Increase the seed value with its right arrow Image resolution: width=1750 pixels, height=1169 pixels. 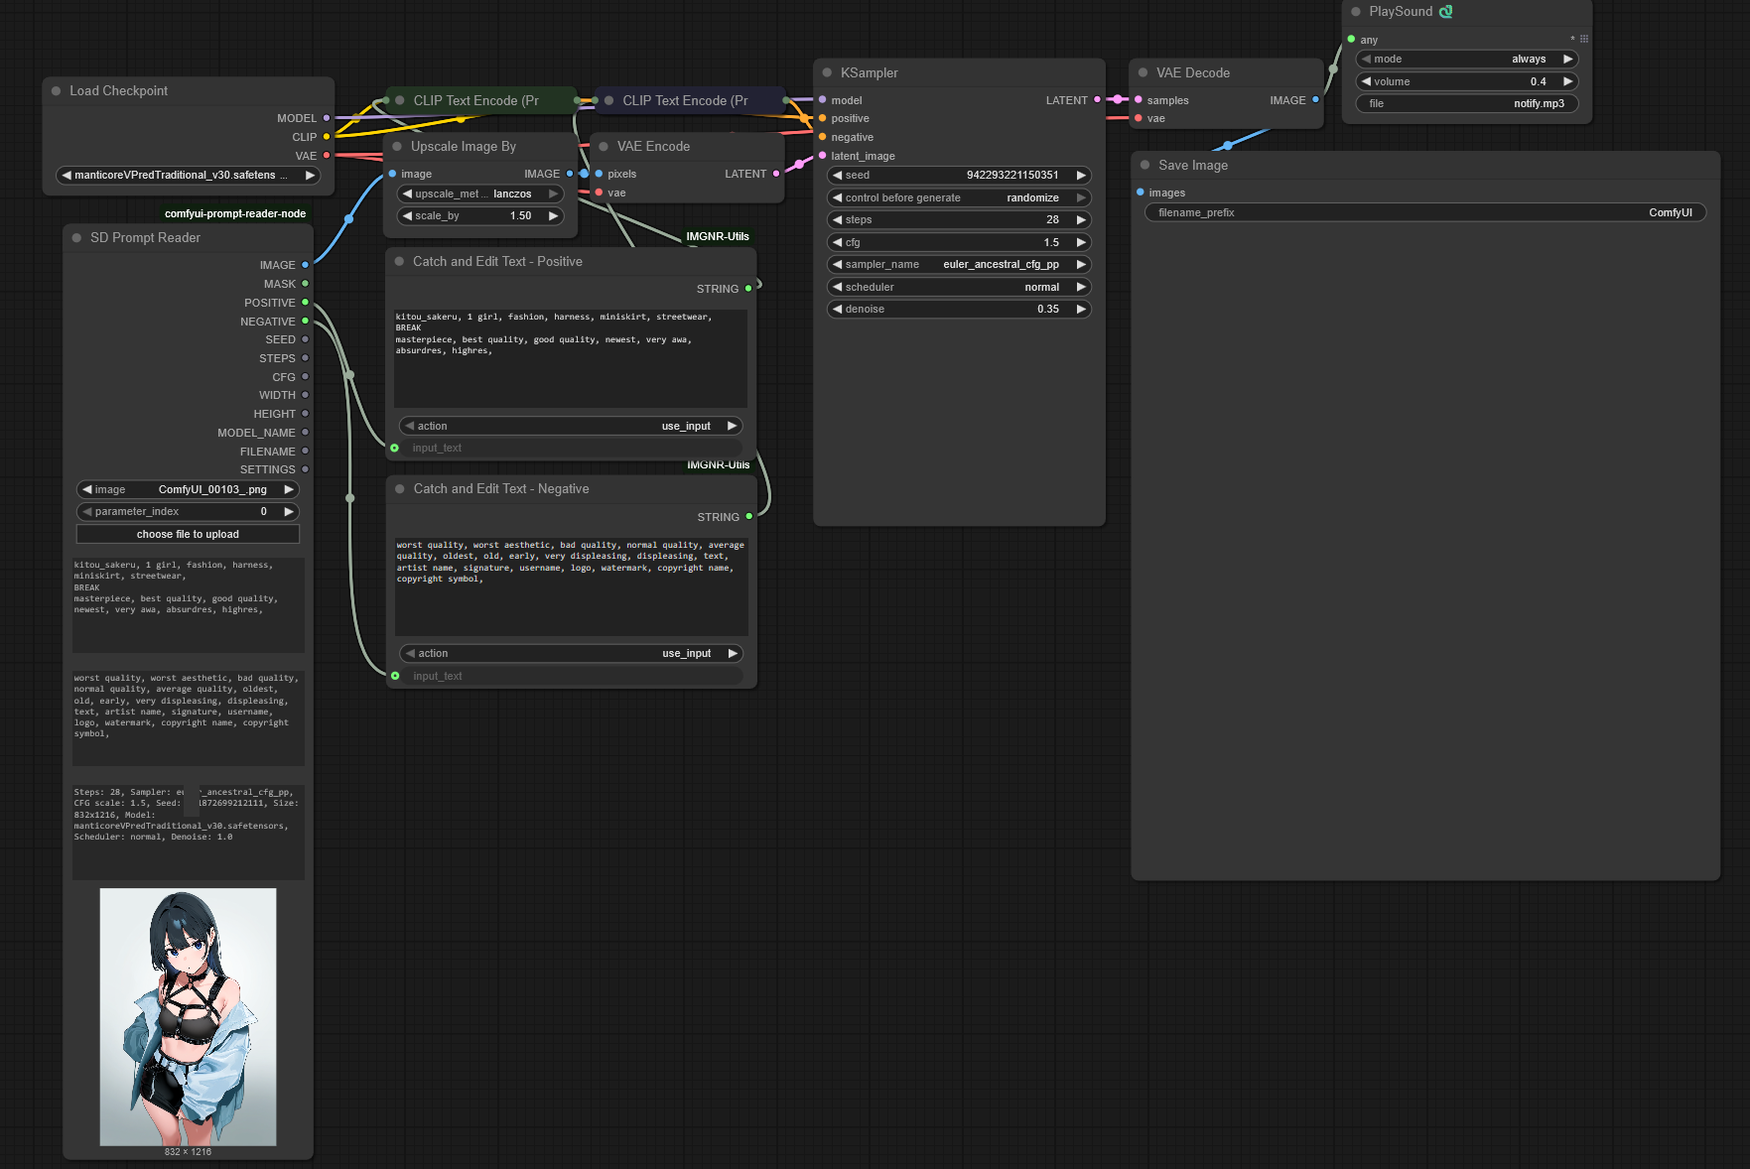pyautogui.click(x=1081, y=175)
